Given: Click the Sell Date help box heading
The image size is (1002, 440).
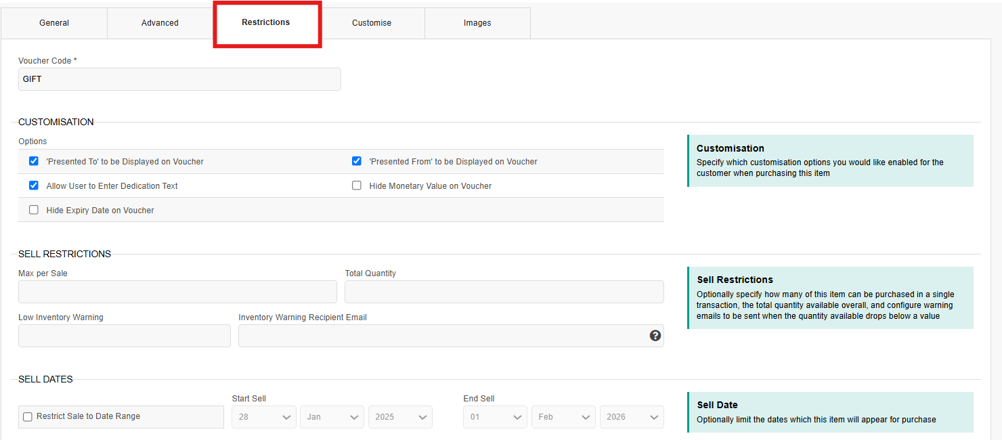Looking at the screenshot, I should (718, 405).
